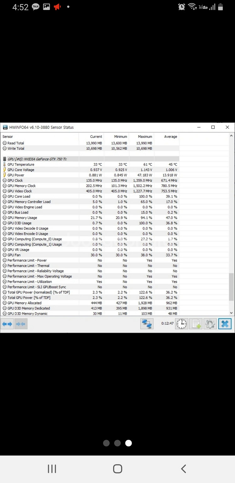Click circle icon beside GPU Fan

(x=4, y=255)
